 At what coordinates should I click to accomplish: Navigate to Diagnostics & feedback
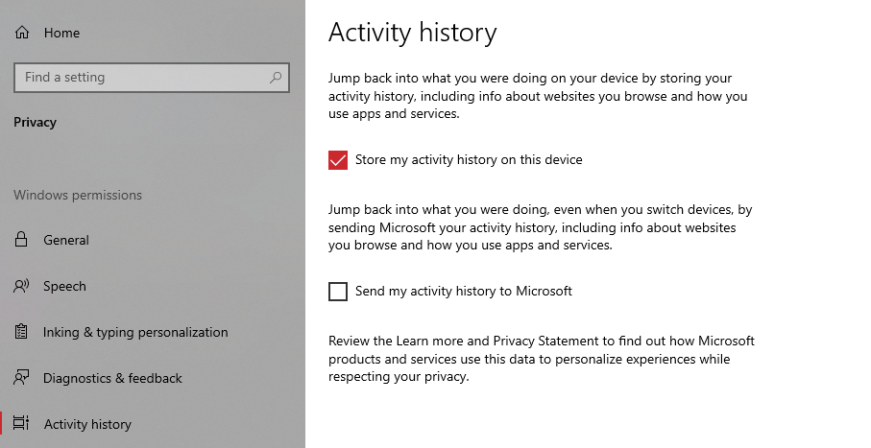click(x=112, y=378)
